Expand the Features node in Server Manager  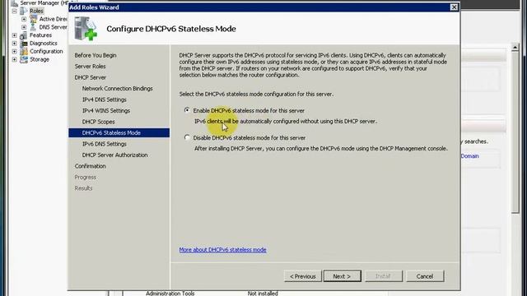tap(15, 35)
